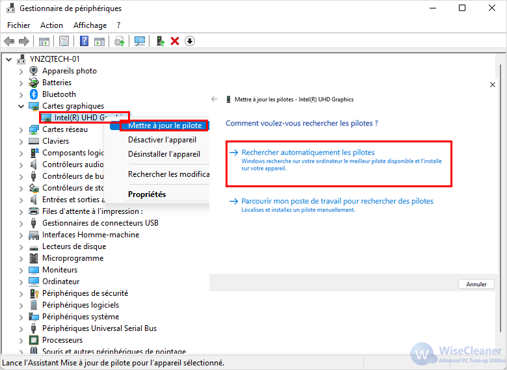Select the Bluetooth icon in the tree

click(x=34, y=94)
